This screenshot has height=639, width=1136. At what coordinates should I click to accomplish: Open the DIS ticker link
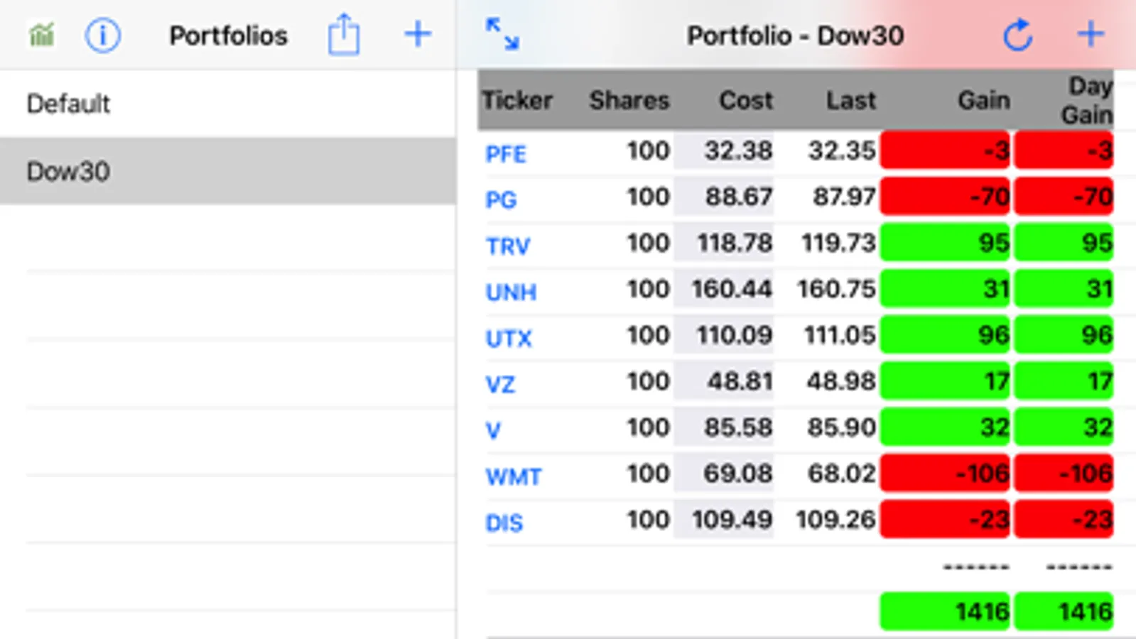click(504, 523)
